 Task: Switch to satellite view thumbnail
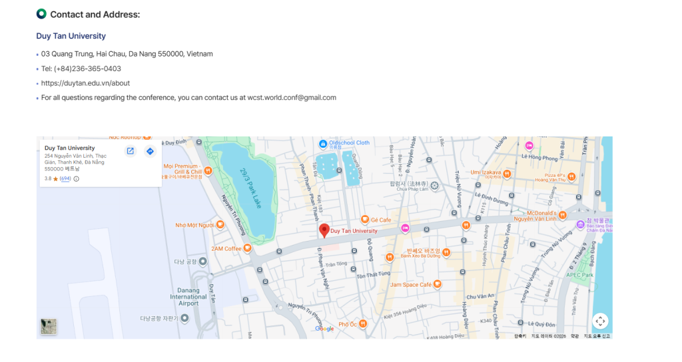tap(49, 326)
